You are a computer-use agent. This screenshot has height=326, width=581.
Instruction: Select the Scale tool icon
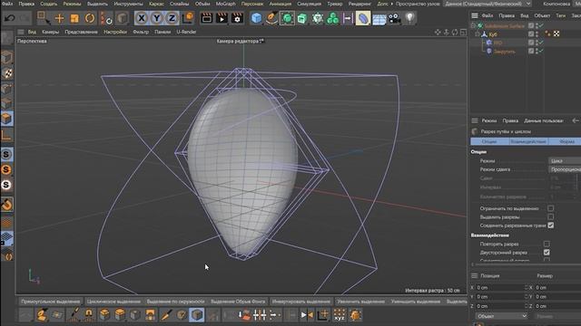(x=74, y=18)
